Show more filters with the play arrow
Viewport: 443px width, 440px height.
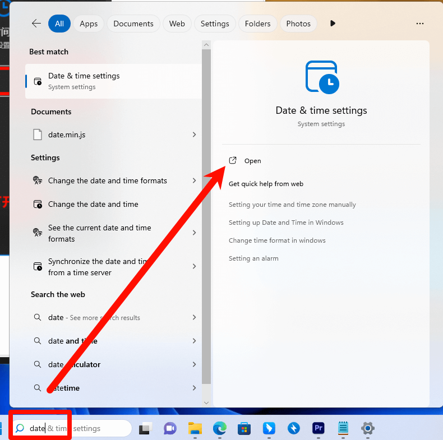[x=333, y=24]
